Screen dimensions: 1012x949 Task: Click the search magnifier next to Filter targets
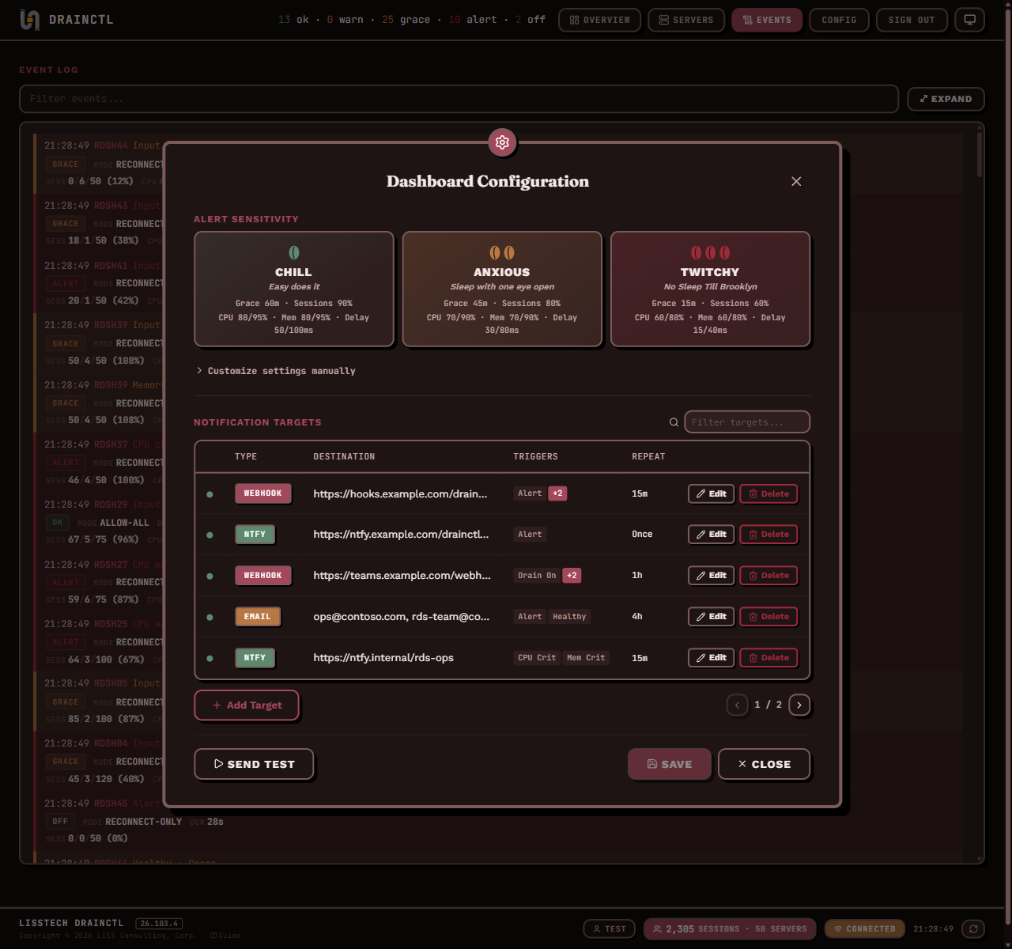[674, 422]
